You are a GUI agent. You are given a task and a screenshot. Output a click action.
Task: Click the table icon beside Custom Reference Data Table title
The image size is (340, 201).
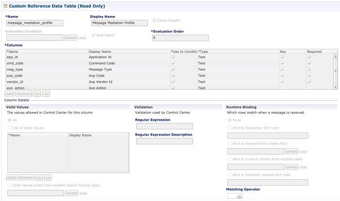tap(5, 6)
